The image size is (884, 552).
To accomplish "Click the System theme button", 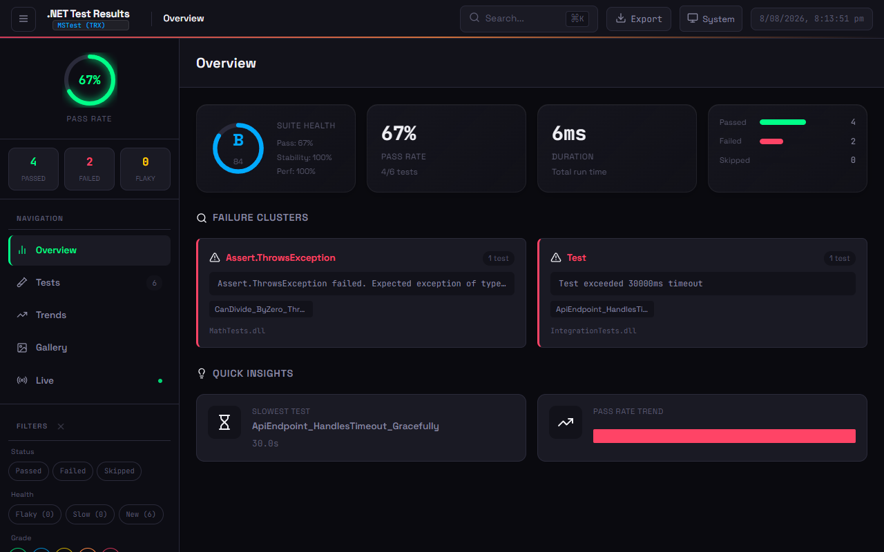I will [711, 19].
